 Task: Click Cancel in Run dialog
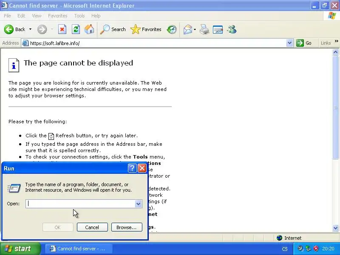(x=92, y=227)
